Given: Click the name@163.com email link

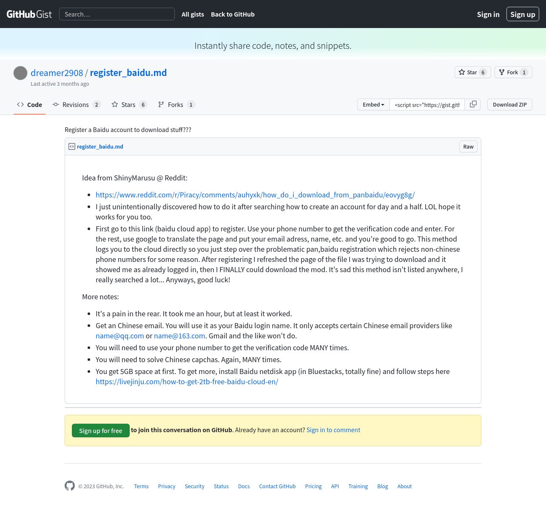Looking at the screenshot, I should tap(179, 336).
